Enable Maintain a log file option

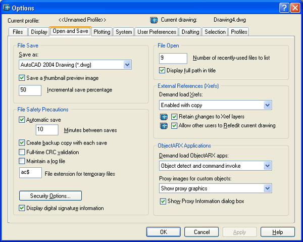click(22, 161)
